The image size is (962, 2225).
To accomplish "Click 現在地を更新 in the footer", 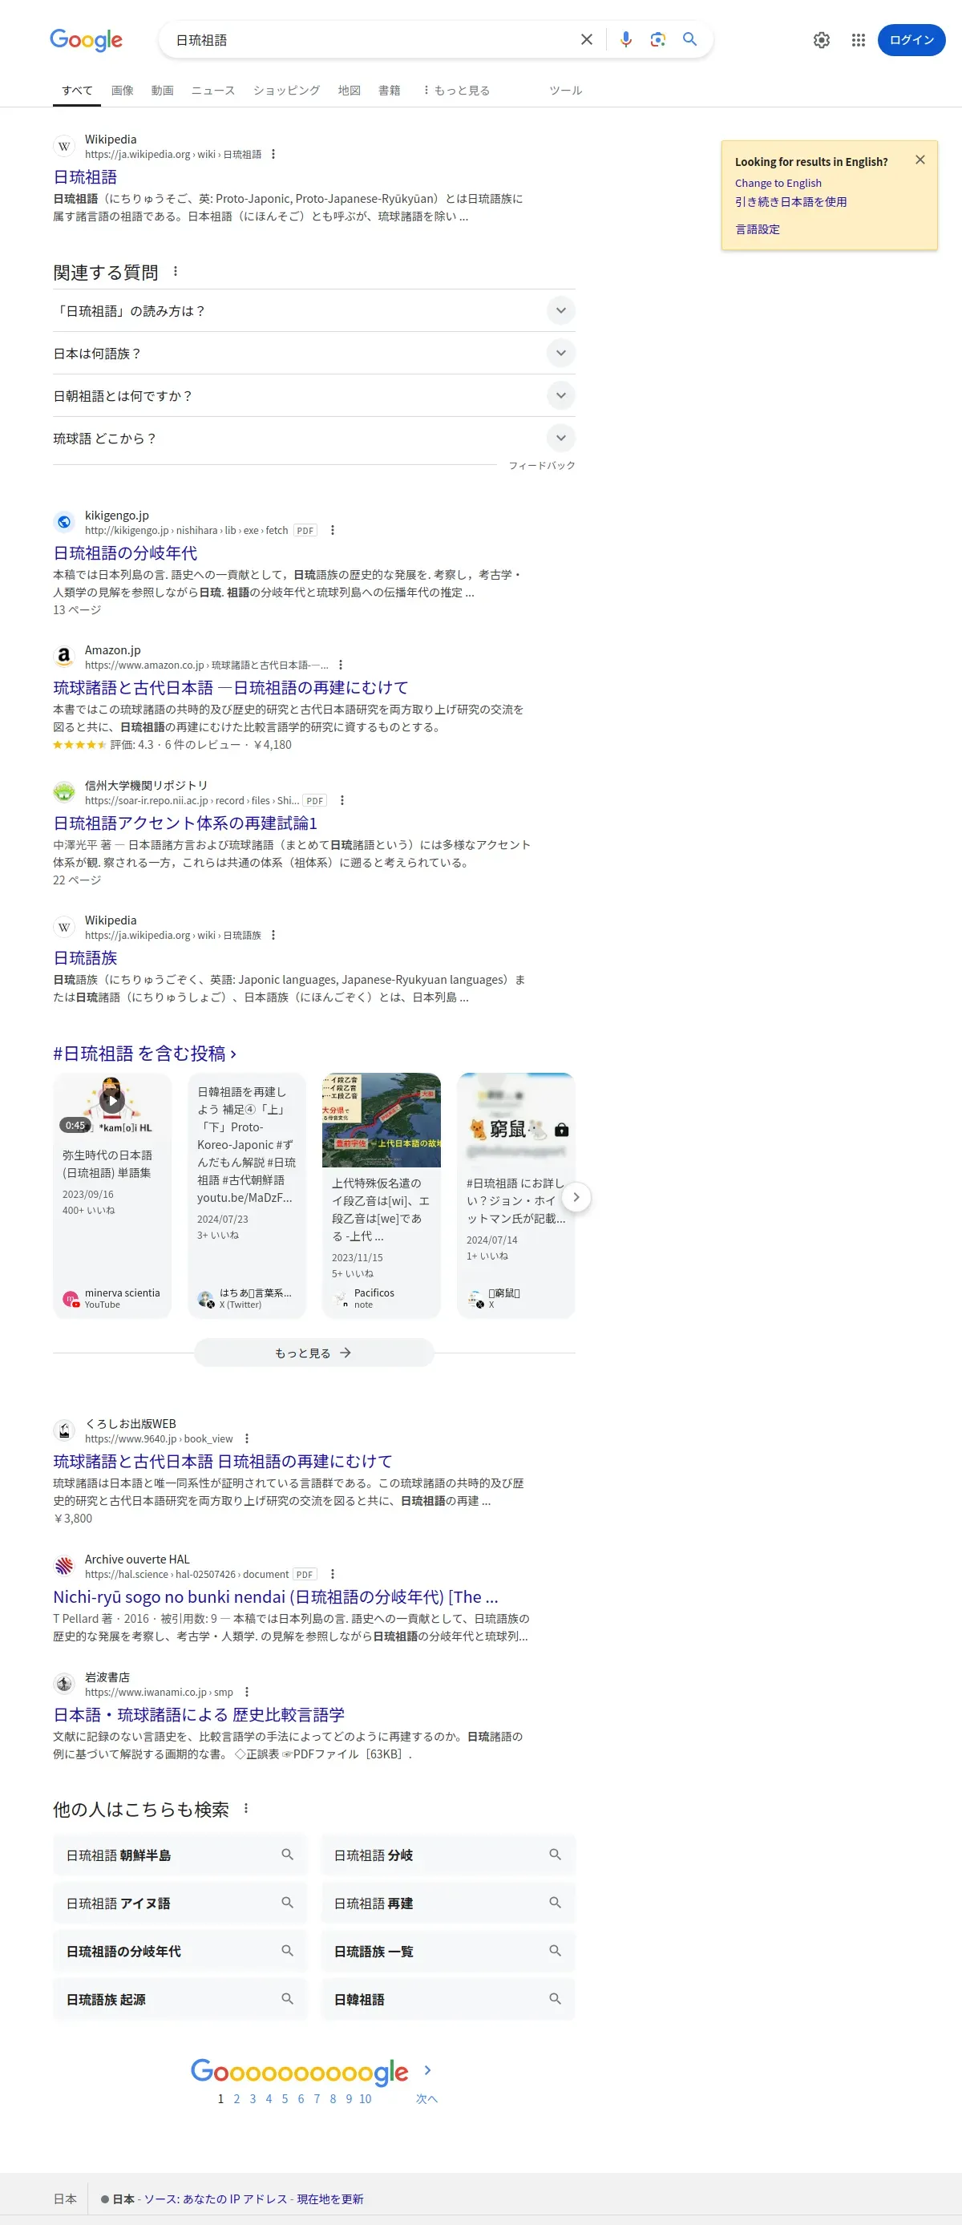I will [x=329, y=2199].
